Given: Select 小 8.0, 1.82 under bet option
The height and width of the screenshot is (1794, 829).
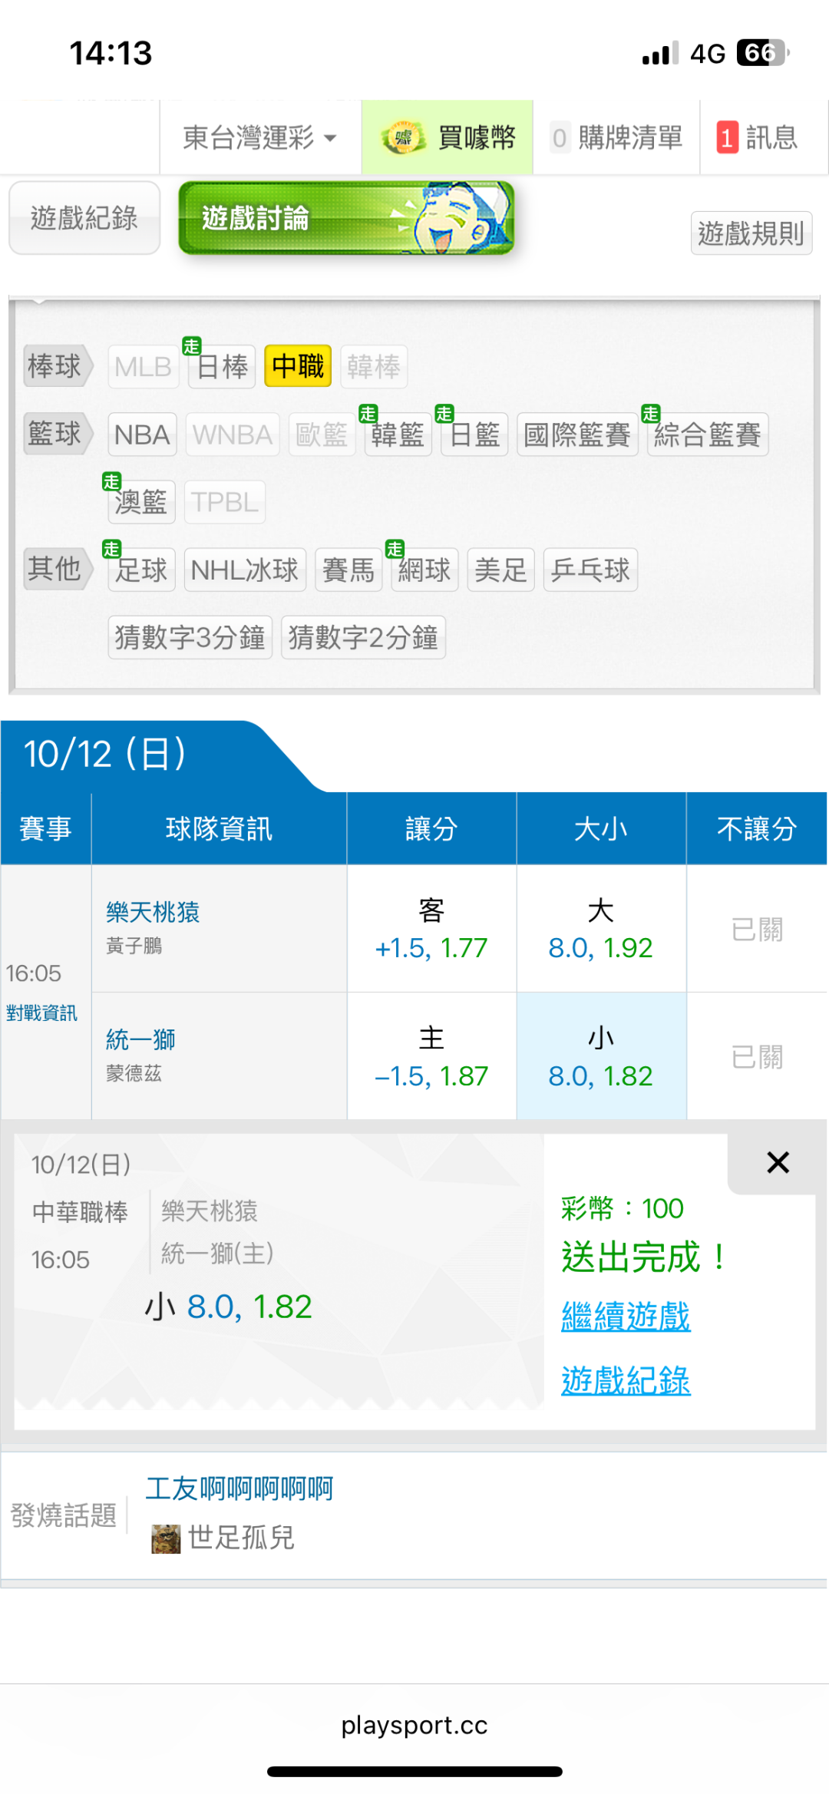Looking at the screenshot, I should [600, 1056].
